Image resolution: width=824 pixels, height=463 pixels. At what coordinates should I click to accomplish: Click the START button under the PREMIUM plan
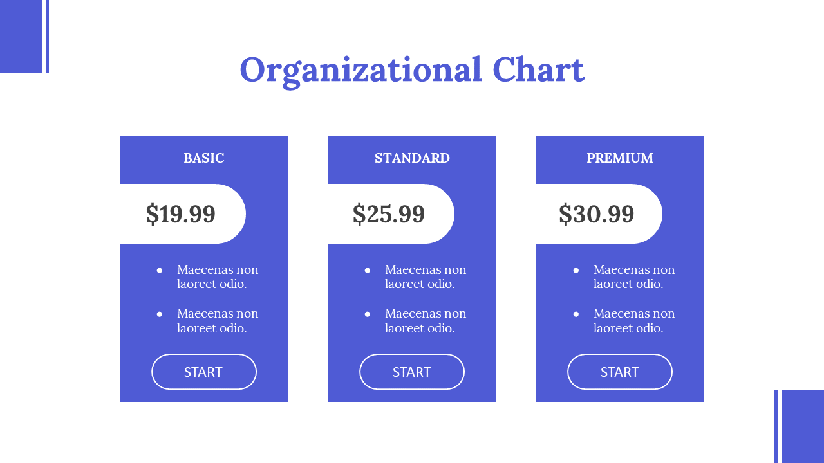tap(620, 372)
